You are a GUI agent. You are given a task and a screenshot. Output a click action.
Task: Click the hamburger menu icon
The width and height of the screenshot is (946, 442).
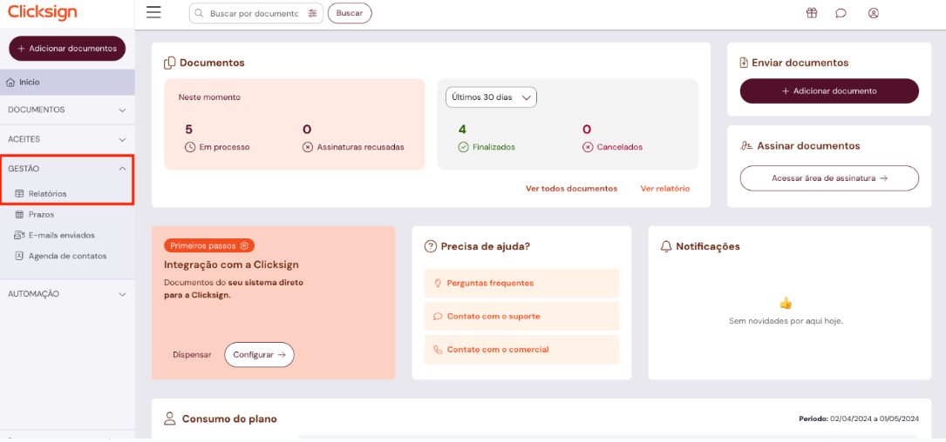click(153, 12)
